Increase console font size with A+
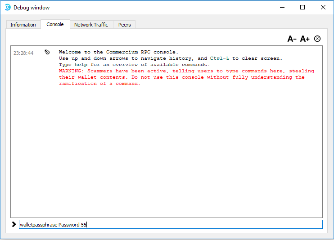 pyautogui.click(x=305, y=39)
